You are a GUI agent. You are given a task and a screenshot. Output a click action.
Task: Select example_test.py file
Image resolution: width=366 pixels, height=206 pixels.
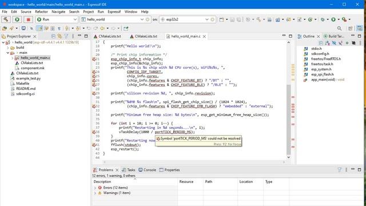[x=28, y=78]
